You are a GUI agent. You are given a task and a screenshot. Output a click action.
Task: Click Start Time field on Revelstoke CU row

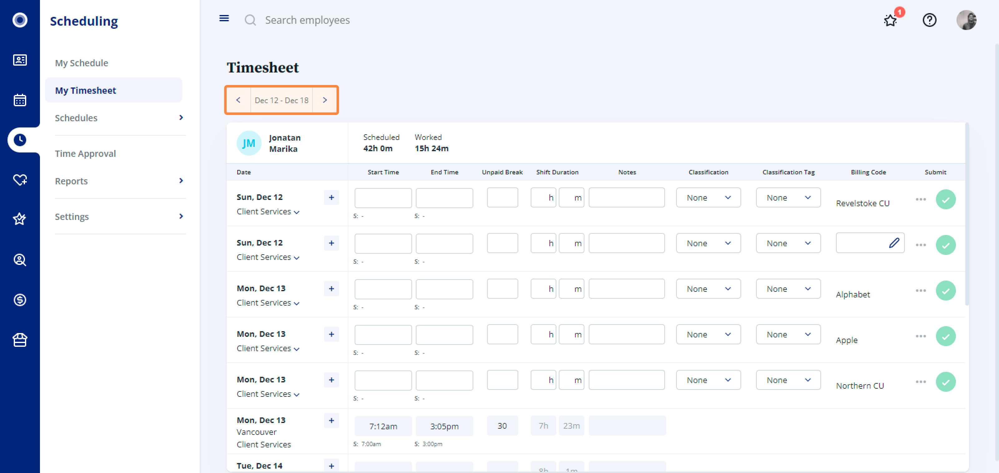(x=383, y=198)
